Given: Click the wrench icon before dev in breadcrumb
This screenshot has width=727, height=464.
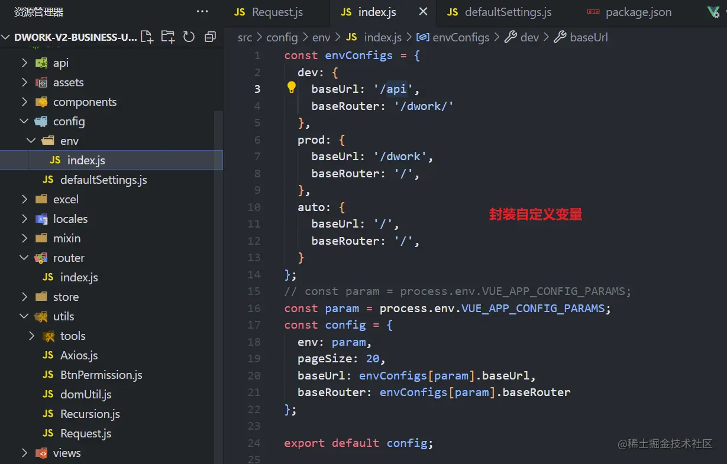Looking at the screenshot, I should click(510, 37).
